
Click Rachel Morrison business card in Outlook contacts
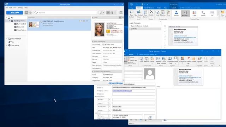click(183, 36)
